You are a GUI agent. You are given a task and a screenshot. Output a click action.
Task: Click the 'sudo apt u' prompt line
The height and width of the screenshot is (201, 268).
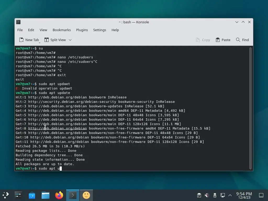click(x=39, y=168)
